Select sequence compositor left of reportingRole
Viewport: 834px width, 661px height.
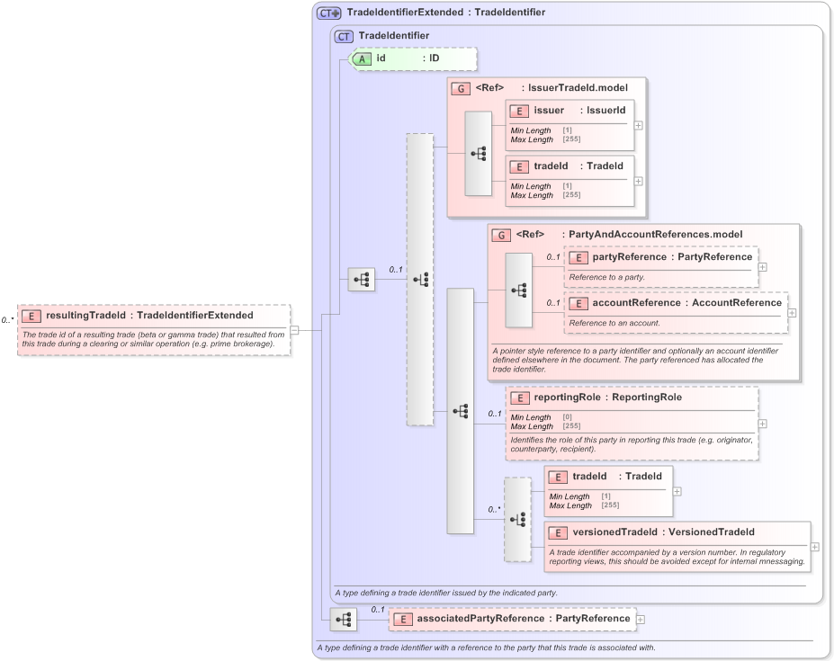460,411
